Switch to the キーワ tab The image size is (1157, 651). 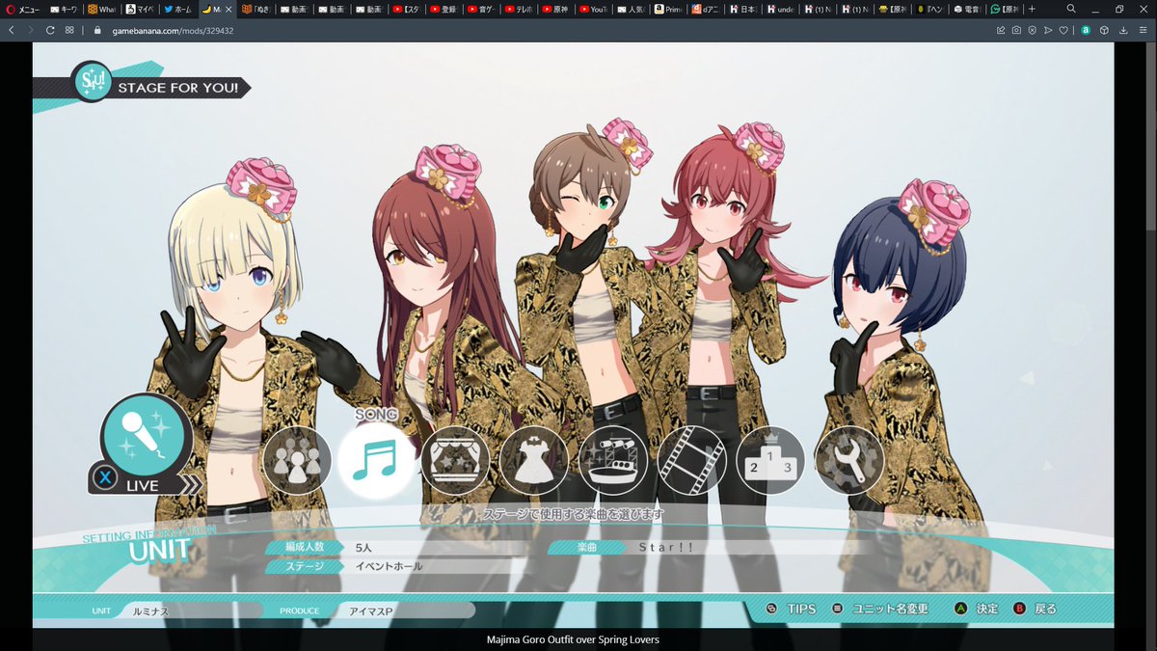(65, 9)
